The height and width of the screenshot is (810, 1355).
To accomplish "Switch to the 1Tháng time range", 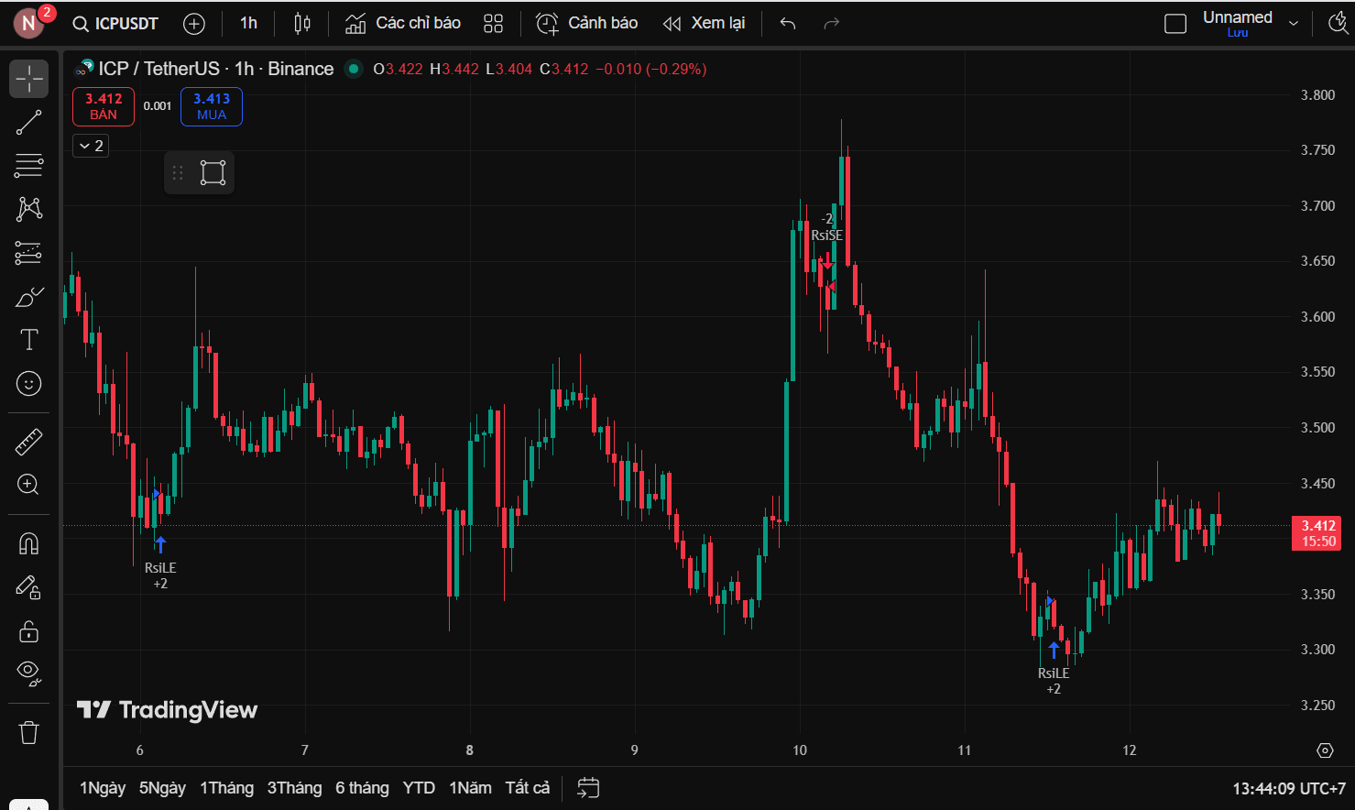I will pos(227,788).
